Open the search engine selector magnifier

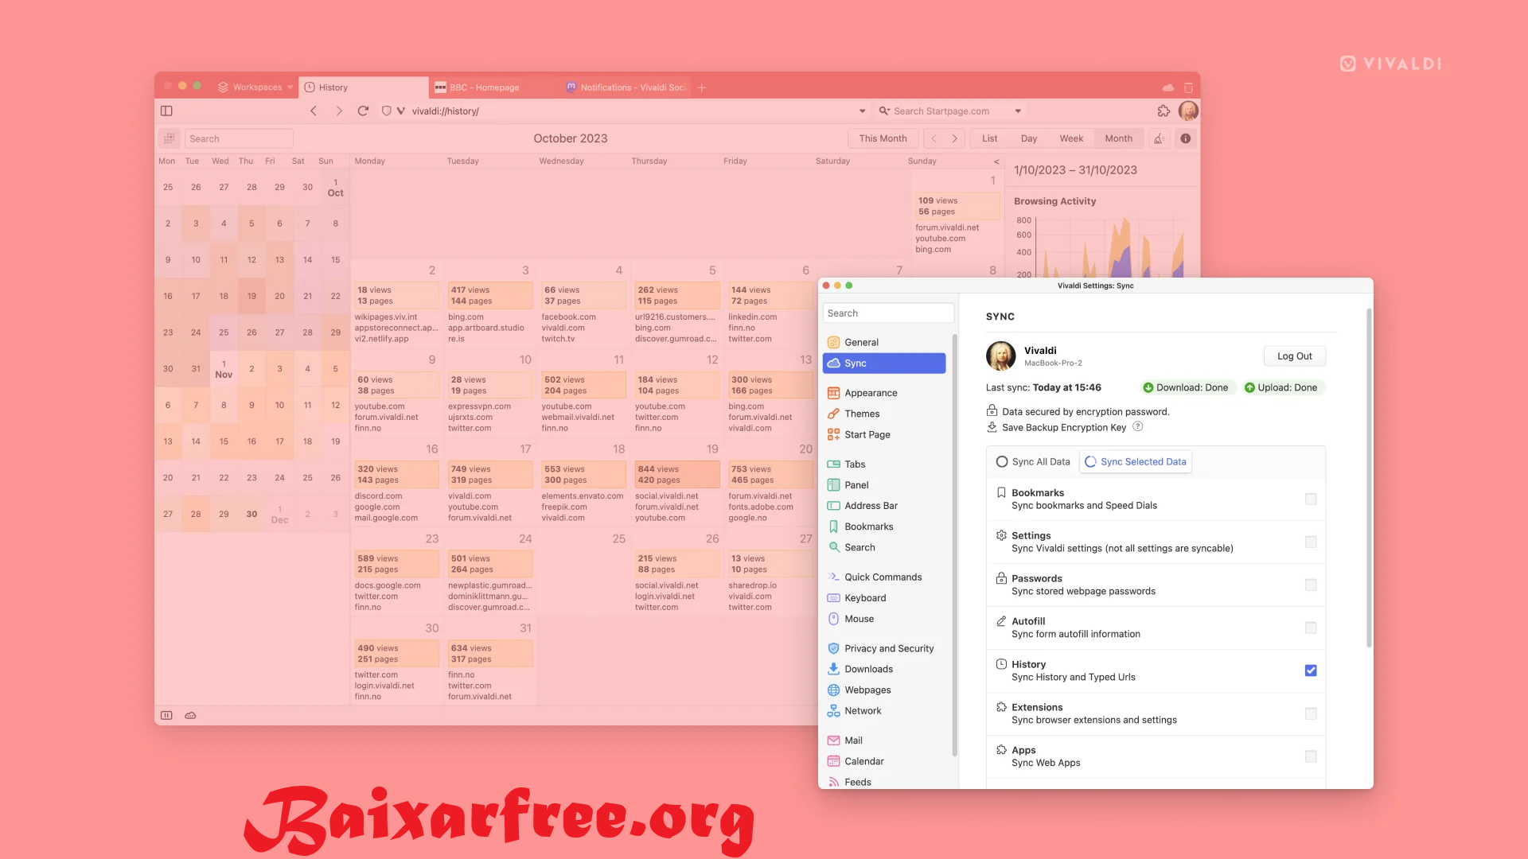click(883, 111)
